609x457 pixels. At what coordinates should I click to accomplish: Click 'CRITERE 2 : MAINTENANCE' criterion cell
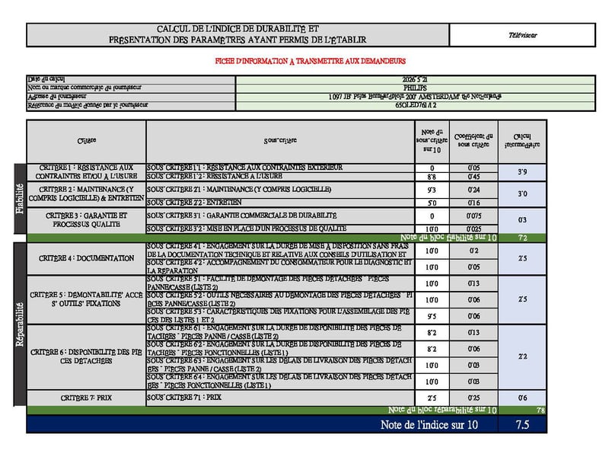(87, 194)
